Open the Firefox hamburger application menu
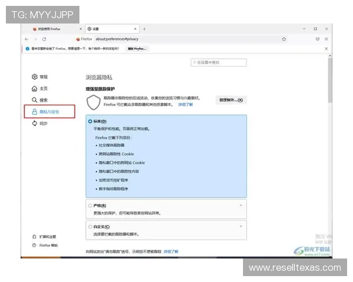The height and width of the screenshot is (282, 353). (326, 39)
